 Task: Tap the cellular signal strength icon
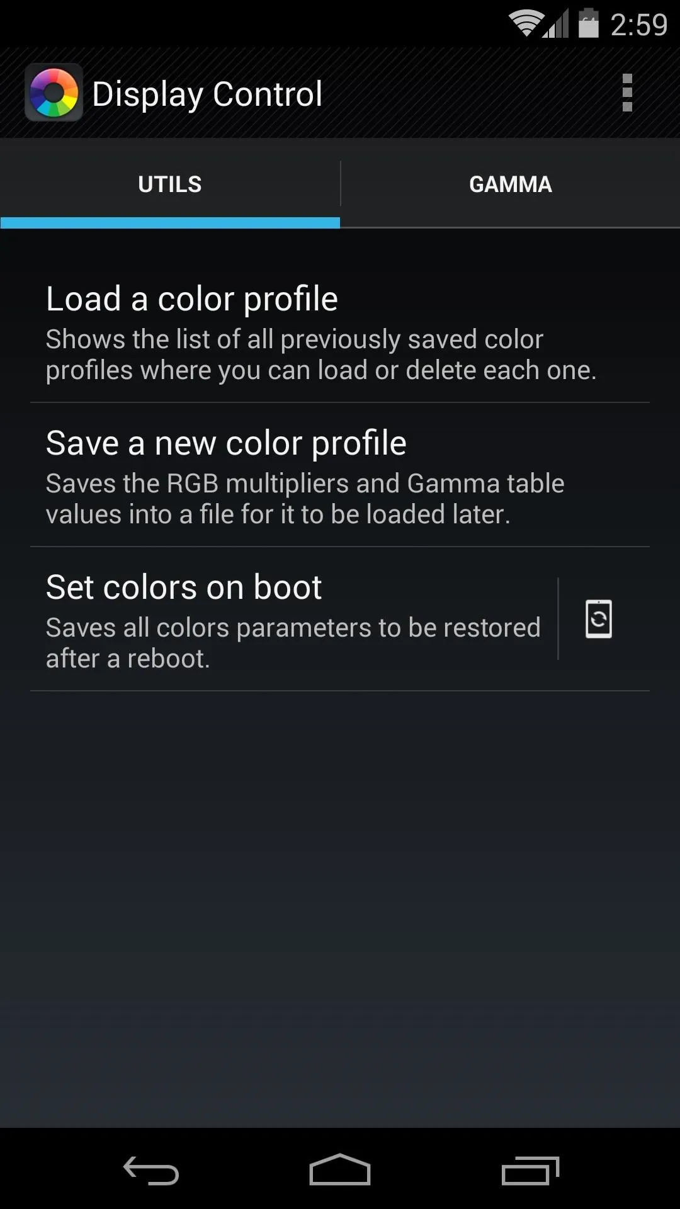click(557, 24)
